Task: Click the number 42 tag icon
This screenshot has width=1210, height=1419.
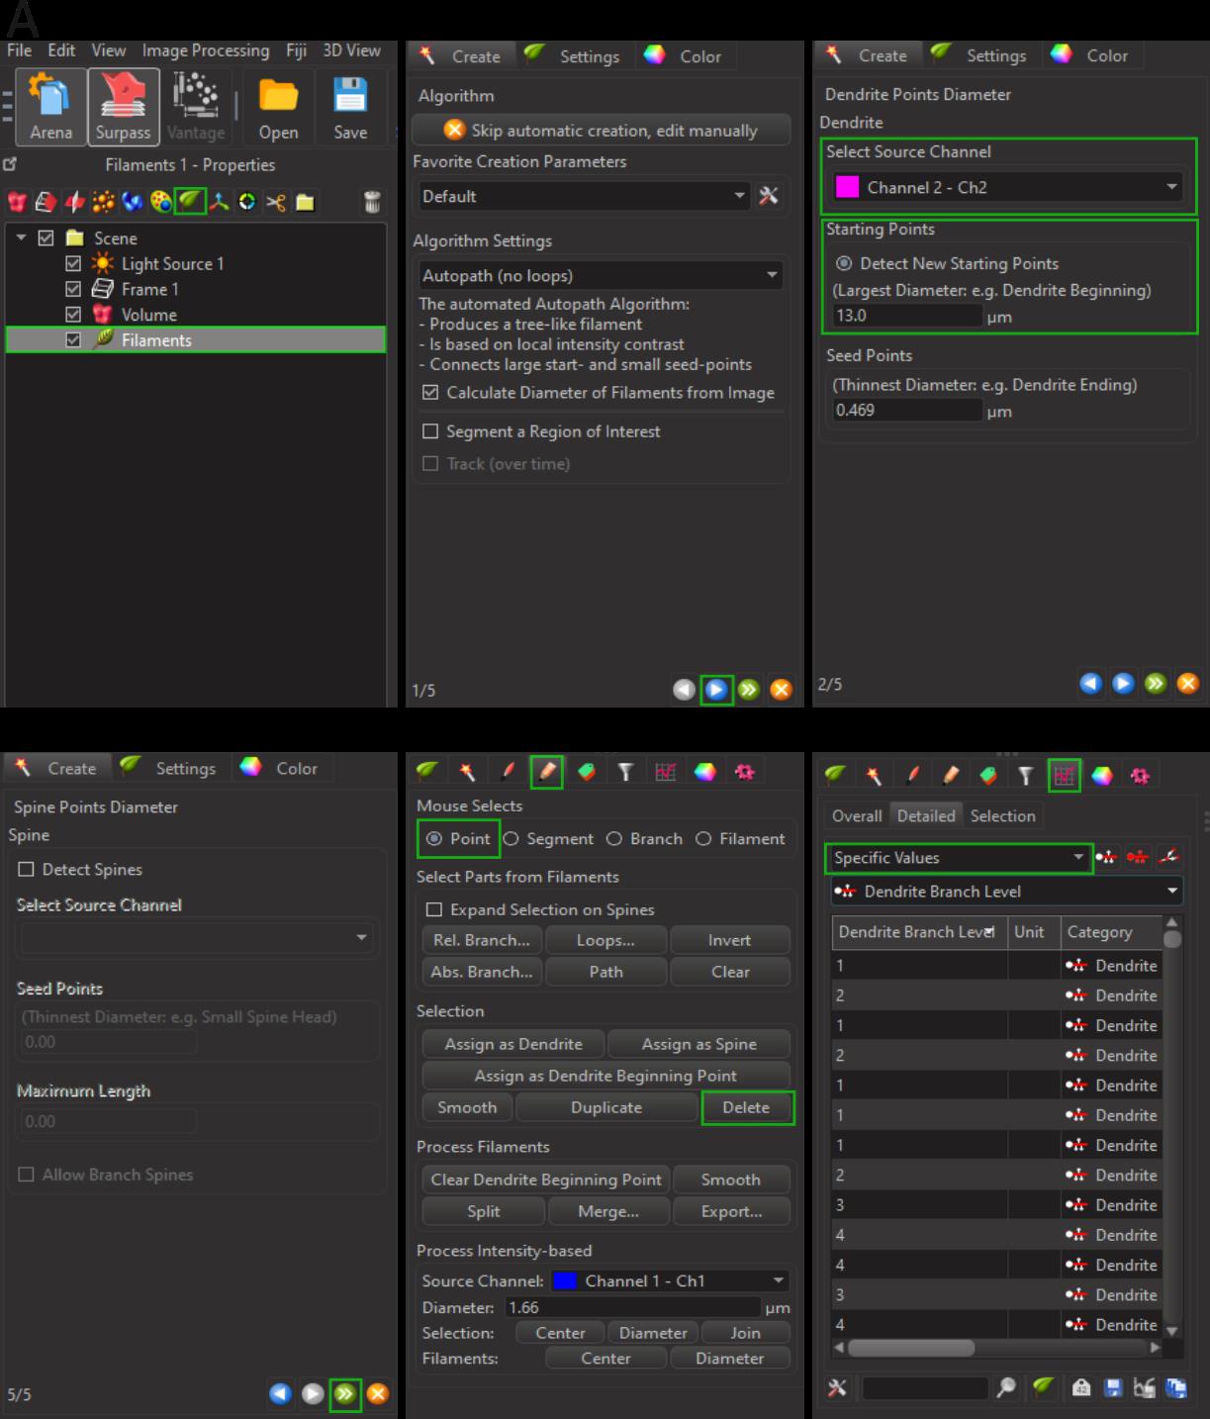Action: coord(1081,1388)
